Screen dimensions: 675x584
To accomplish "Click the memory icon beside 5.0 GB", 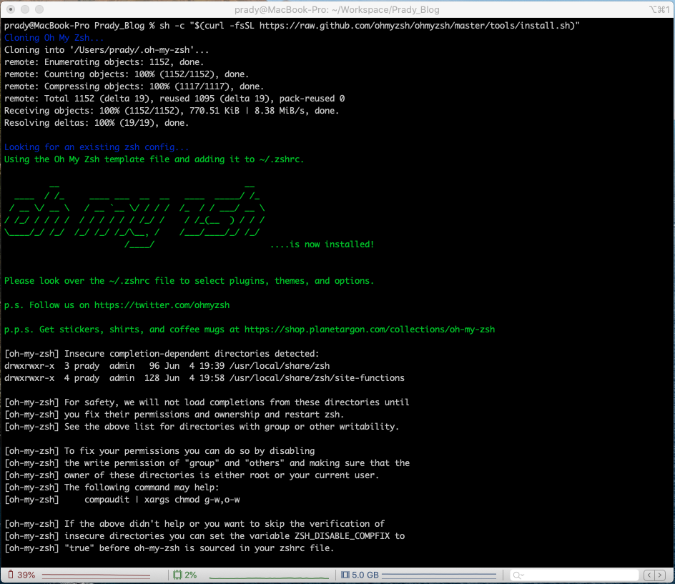I will click(345, 575).
